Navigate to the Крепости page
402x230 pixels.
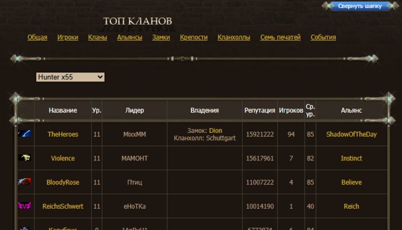tap(194, 37)
